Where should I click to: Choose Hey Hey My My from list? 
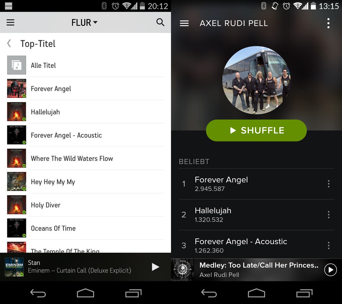tap(85, 182)
